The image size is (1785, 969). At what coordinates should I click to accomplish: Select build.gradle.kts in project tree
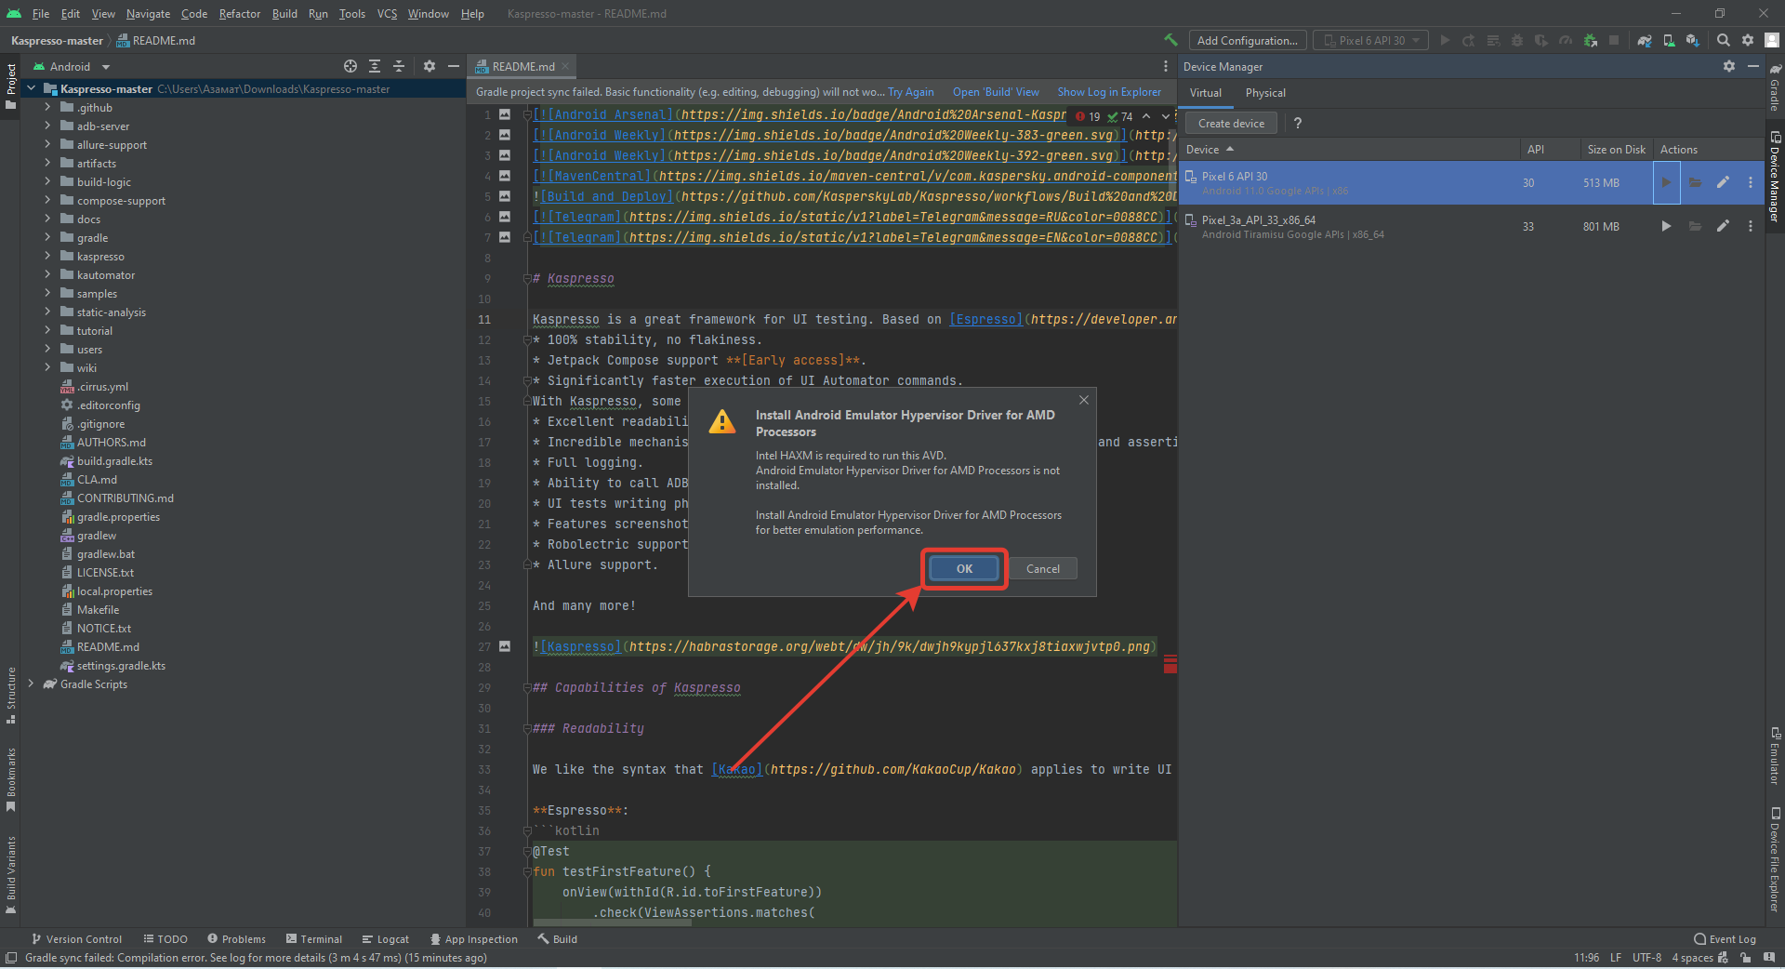114,461
